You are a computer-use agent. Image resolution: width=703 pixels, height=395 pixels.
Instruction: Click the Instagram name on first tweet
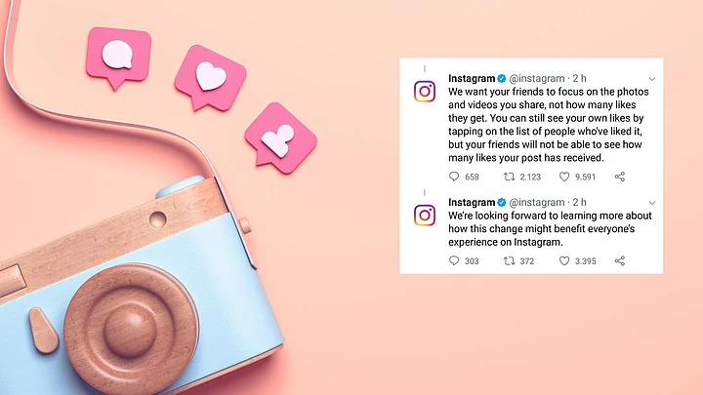tap(472, 78)
